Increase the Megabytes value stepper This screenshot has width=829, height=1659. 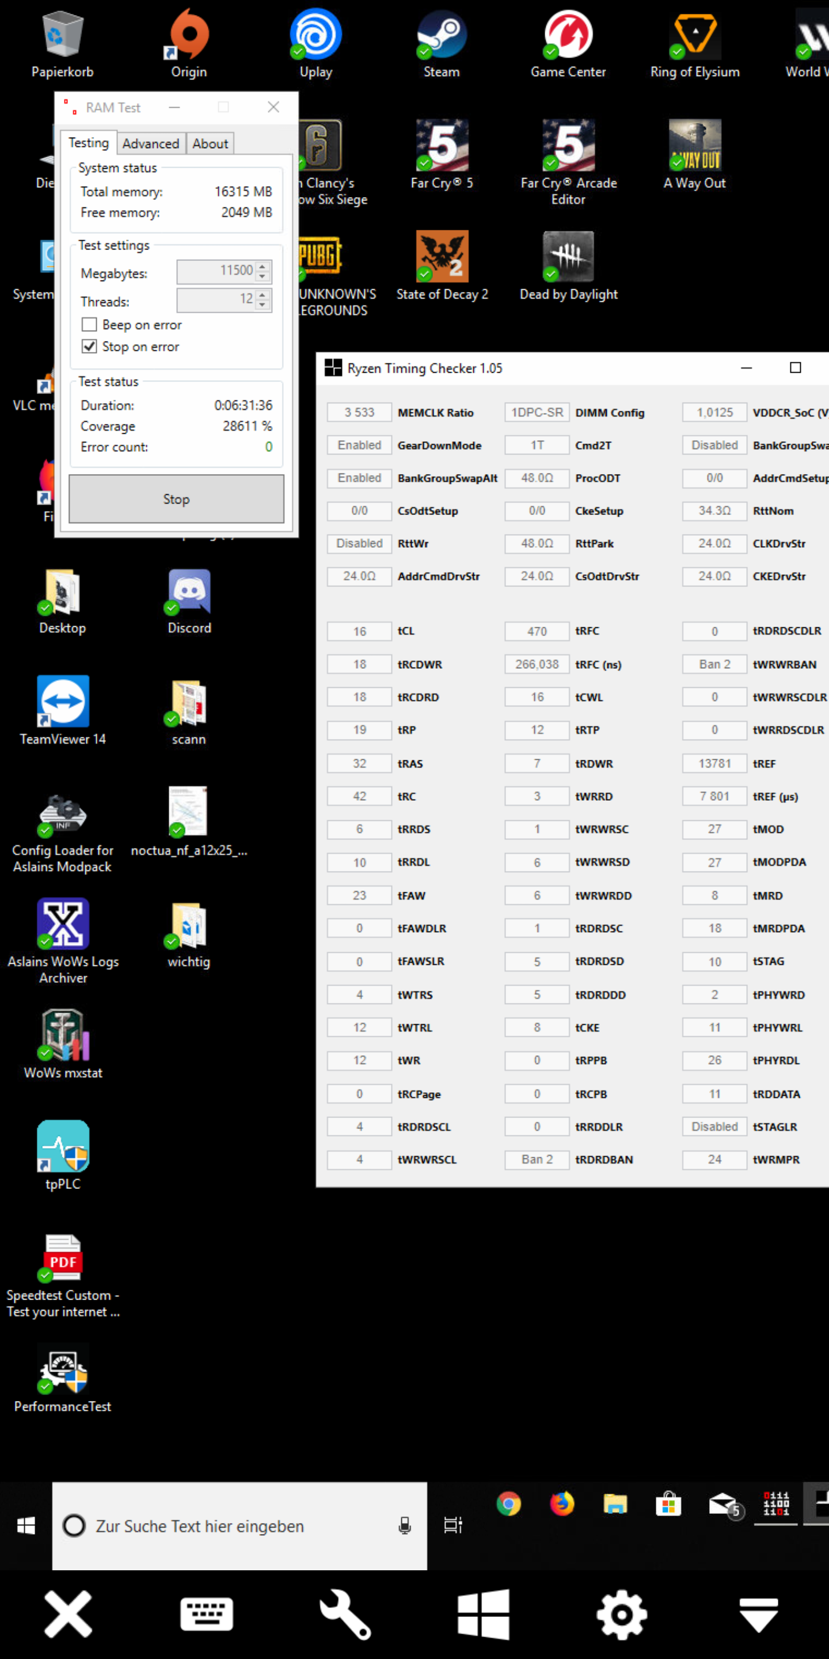262,266
